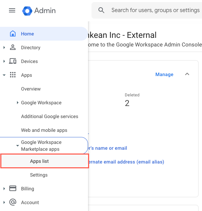
Task: Click the Deleted users count 2
Action: coord(127,103)
